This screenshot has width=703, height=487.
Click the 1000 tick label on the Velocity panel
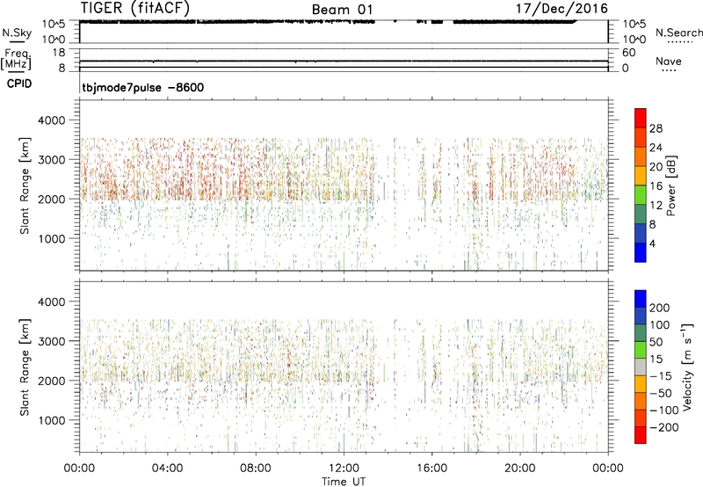[x=52, y=420]
